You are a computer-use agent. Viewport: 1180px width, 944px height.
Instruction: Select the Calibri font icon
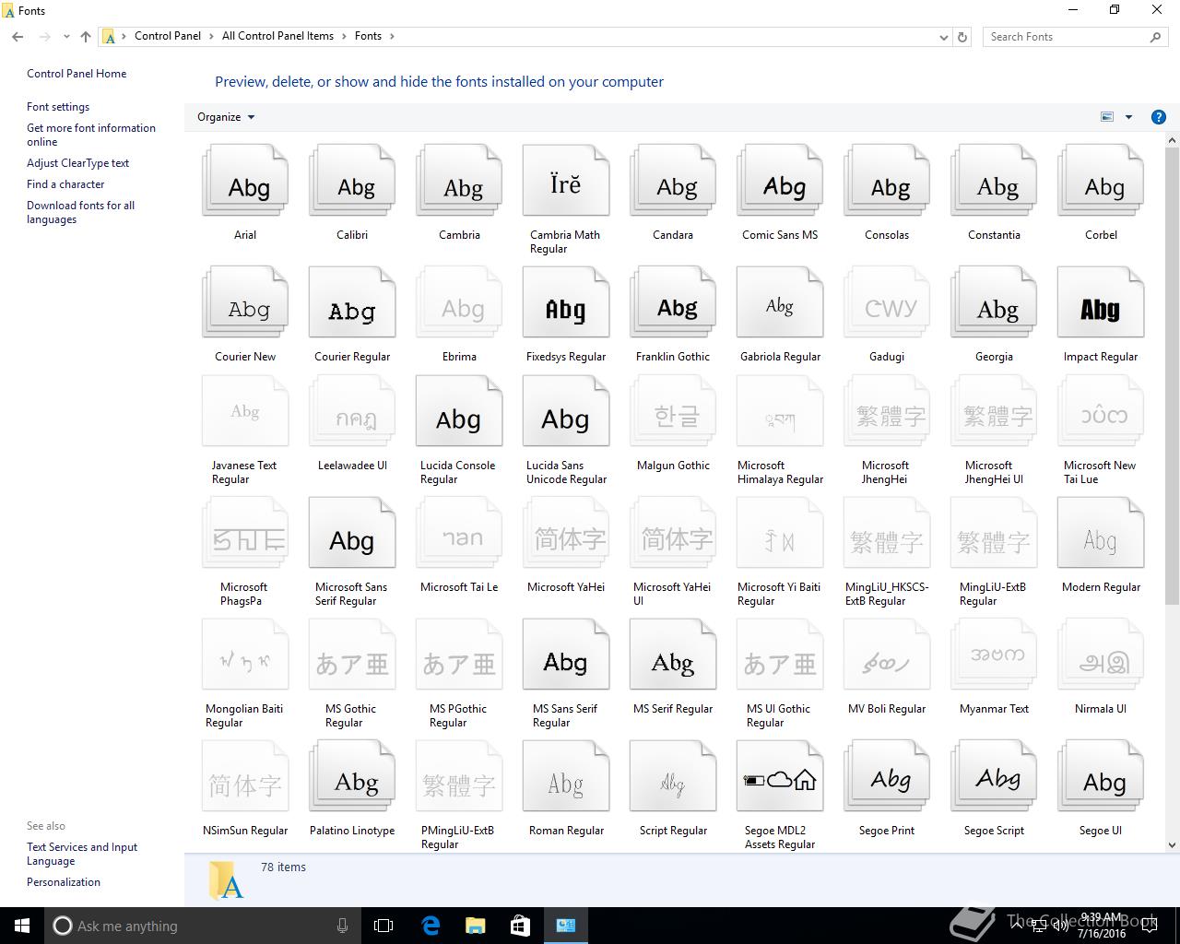[x=352, y=181]
